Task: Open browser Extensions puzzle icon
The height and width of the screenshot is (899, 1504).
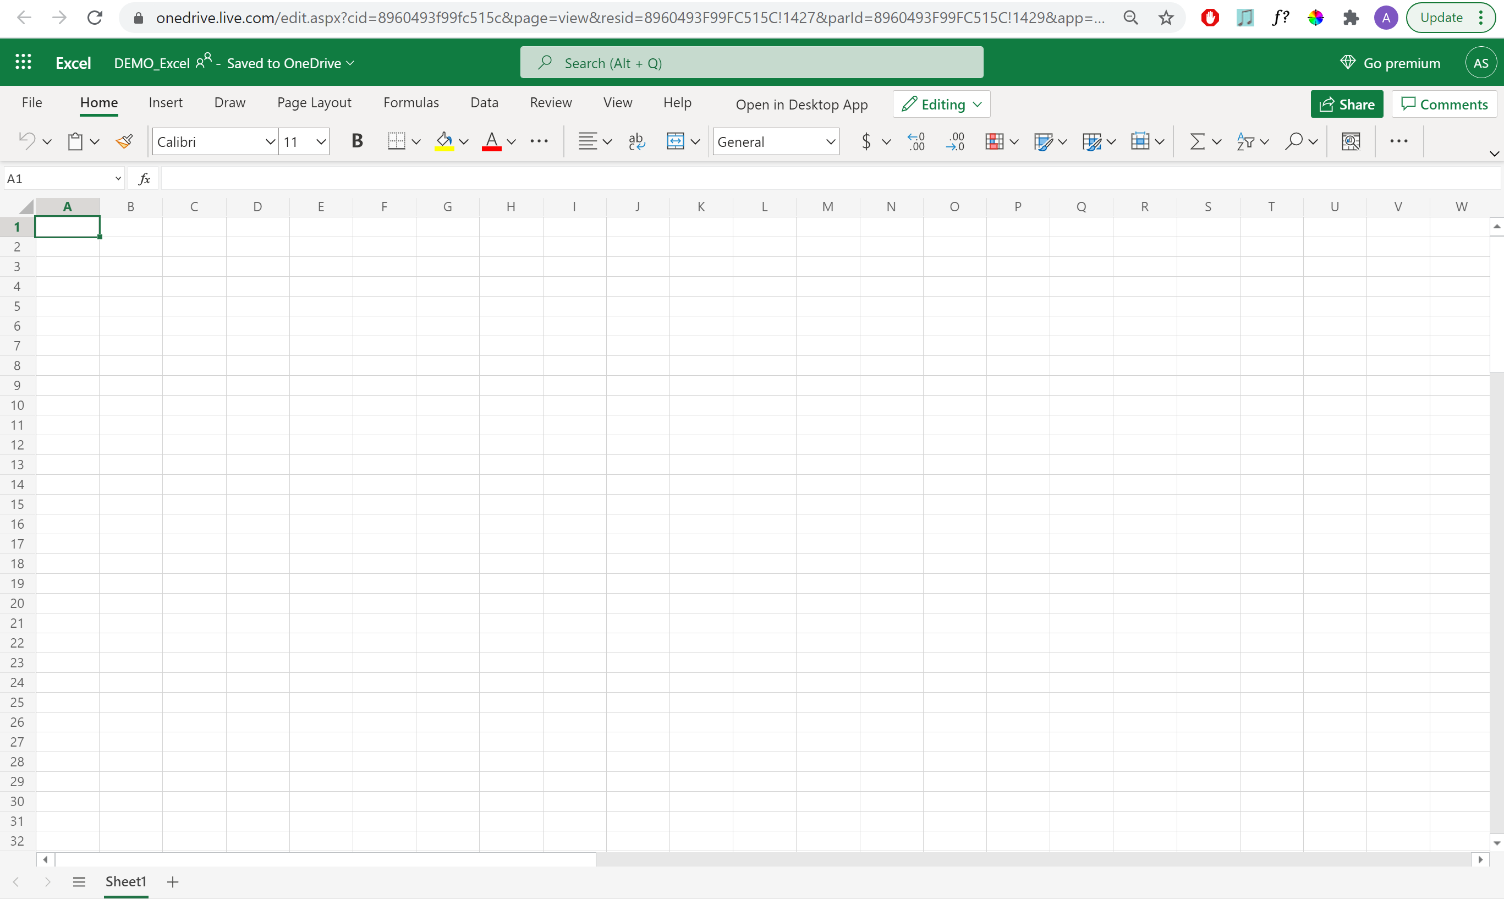Action: point(1350,18)
